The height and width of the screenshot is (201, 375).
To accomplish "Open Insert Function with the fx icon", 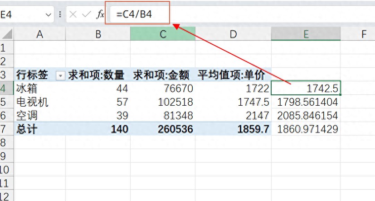I will pos(100,14).
